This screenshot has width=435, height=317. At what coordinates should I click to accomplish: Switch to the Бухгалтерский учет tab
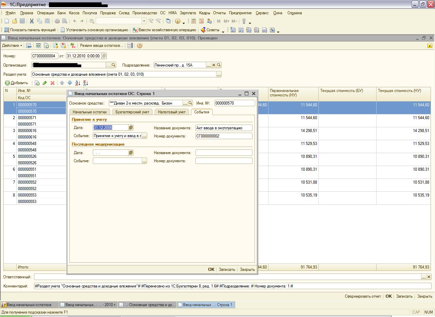132,112
